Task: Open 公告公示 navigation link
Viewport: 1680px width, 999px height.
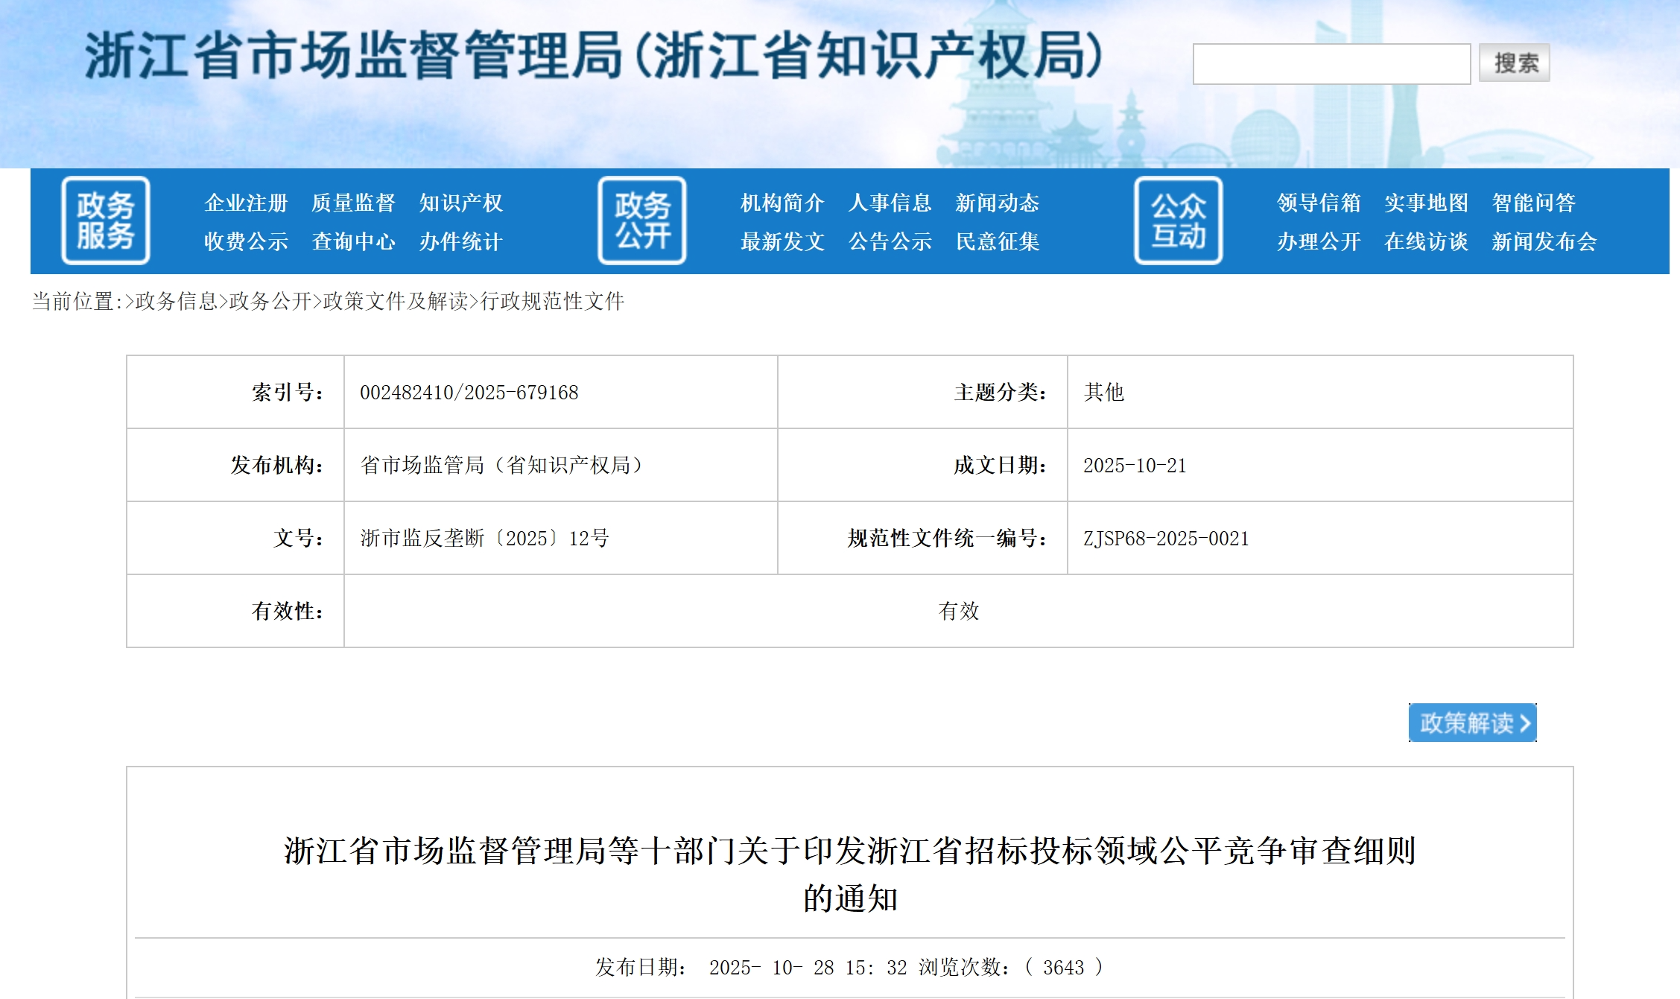Action: click(890, 241)
